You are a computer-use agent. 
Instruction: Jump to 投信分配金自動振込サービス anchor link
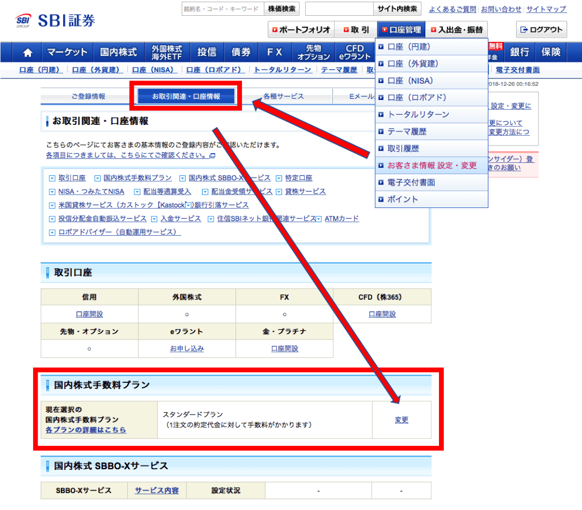tap(102, 219)
